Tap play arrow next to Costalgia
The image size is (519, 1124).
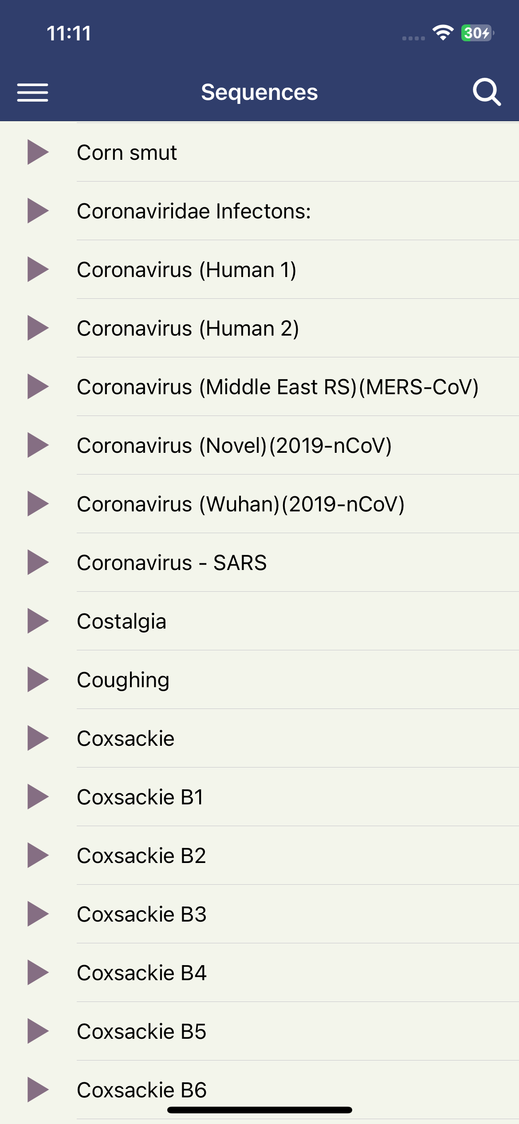38,621
